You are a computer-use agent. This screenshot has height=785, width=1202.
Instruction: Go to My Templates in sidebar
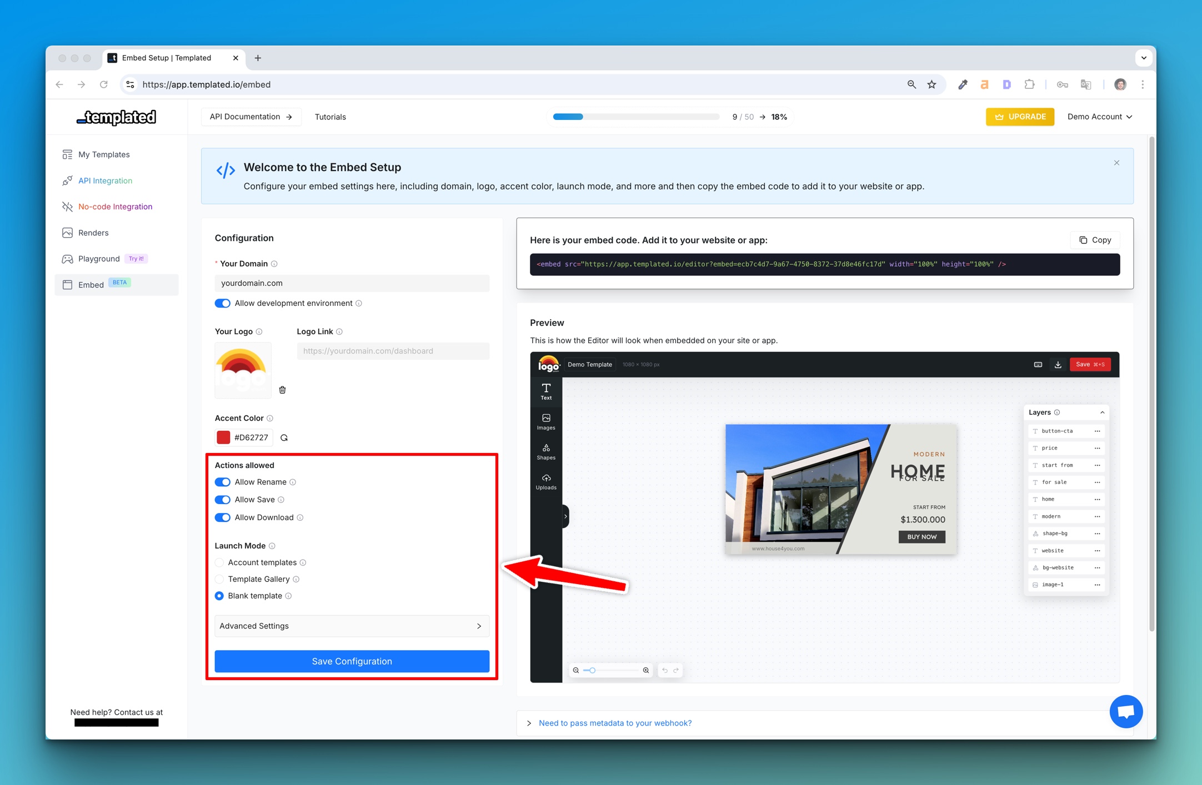pyautogui.click(x=104, y=154)
